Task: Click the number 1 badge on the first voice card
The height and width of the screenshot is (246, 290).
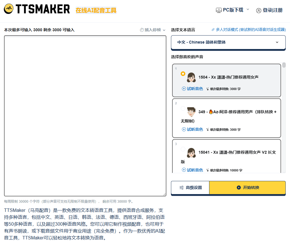Action: 176,69
